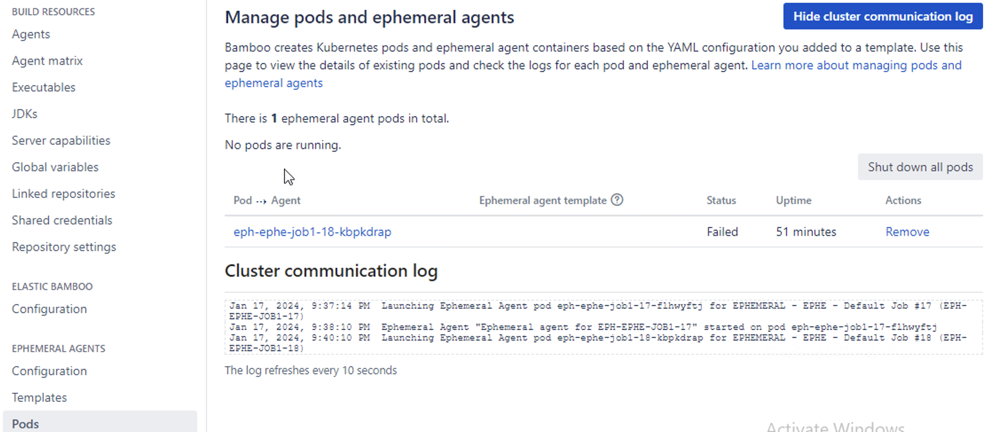Open Repository settings
Image resolution: width=993 pixels, height=432 pixels.
point(64,247)
